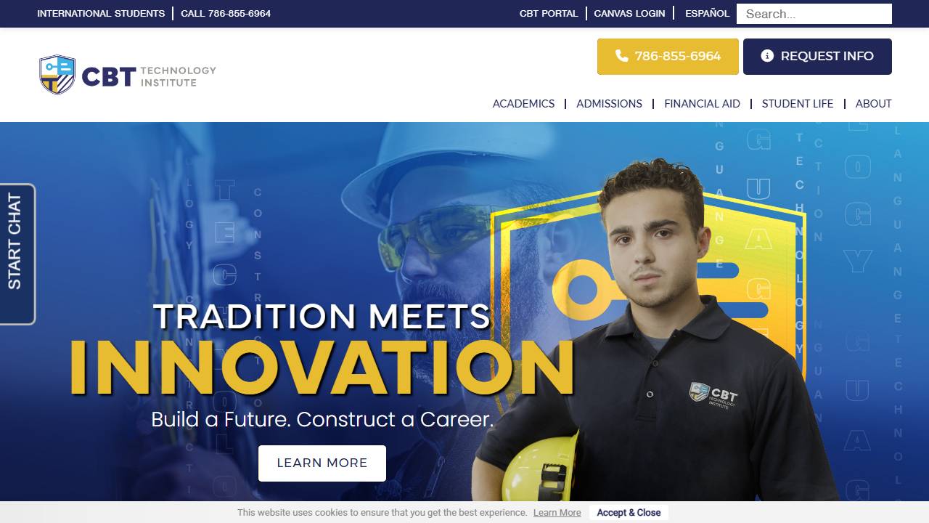Go to International Students page
This screenshot has height=523, width=929.
click(101, 13)
